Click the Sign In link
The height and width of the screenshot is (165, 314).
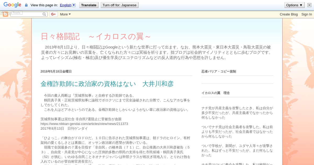point(307,14)
